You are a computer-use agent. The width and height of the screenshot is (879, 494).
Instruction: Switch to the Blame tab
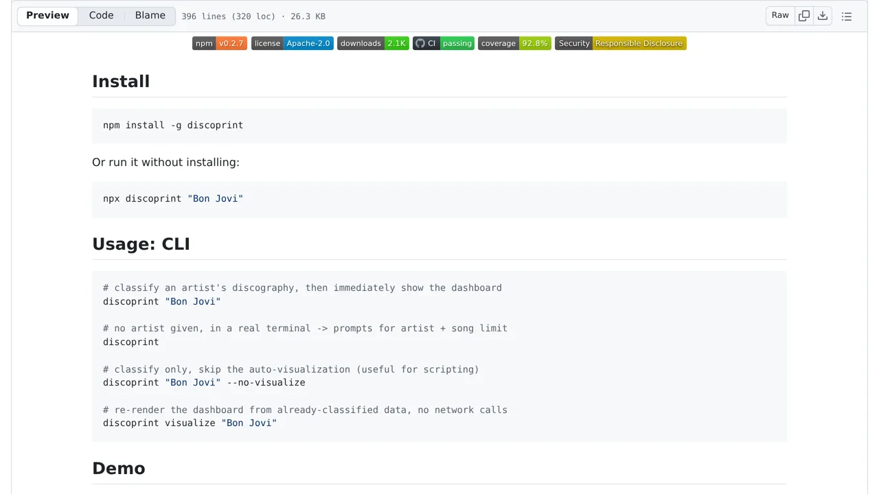coord(150,16)
